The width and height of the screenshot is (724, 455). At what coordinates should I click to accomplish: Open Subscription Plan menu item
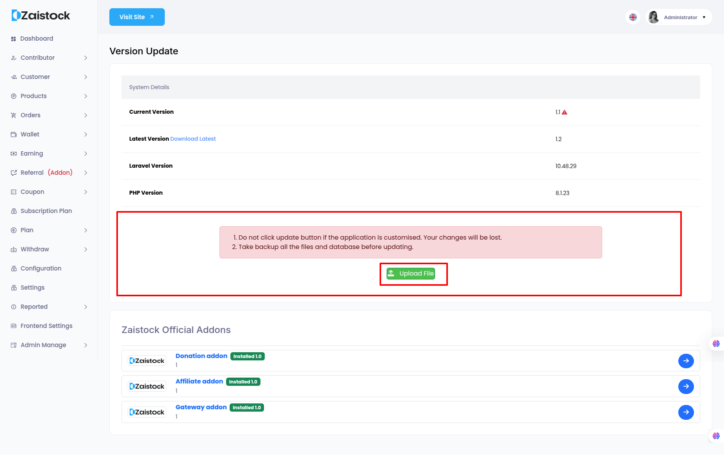click(46, 211)
